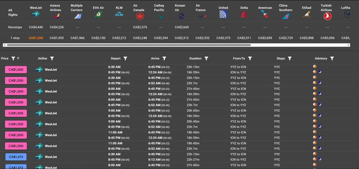
Task: Open the Price column filter icon
Action: [13, 58]
